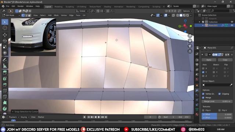Open the File menu
The width and height of the screenshot is (235, 132).
click(x=7, y=6)
